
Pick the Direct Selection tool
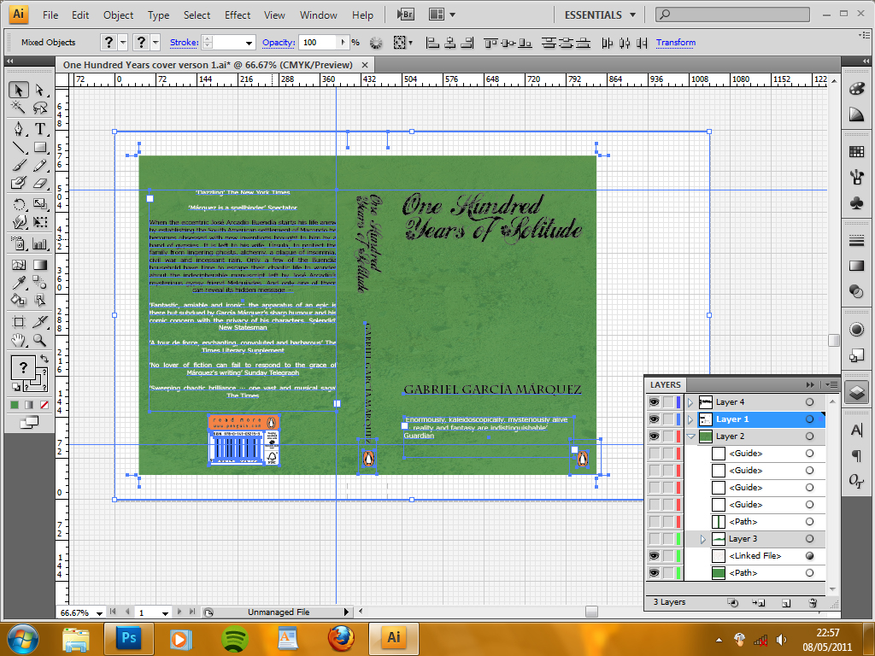(x=40, y=90)
